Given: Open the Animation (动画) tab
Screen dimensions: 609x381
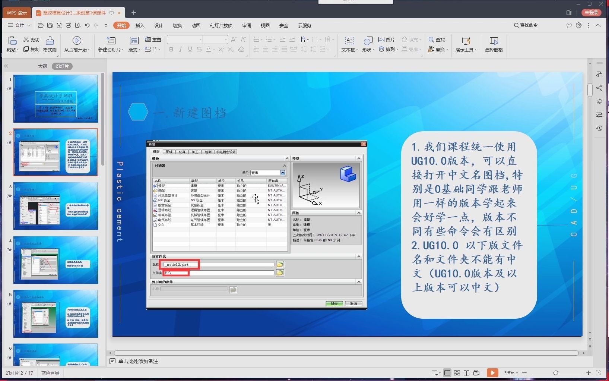Looking at the screenshot, I should click(196, 25).
